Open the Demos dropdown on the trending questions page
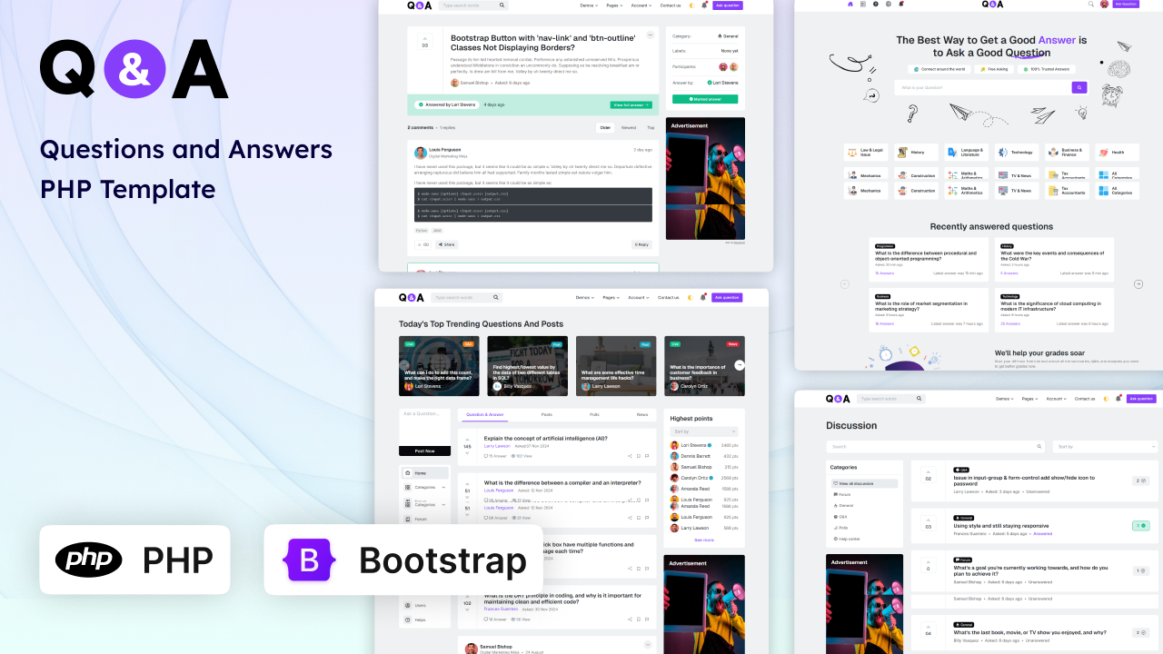 (x=585, y=297)
